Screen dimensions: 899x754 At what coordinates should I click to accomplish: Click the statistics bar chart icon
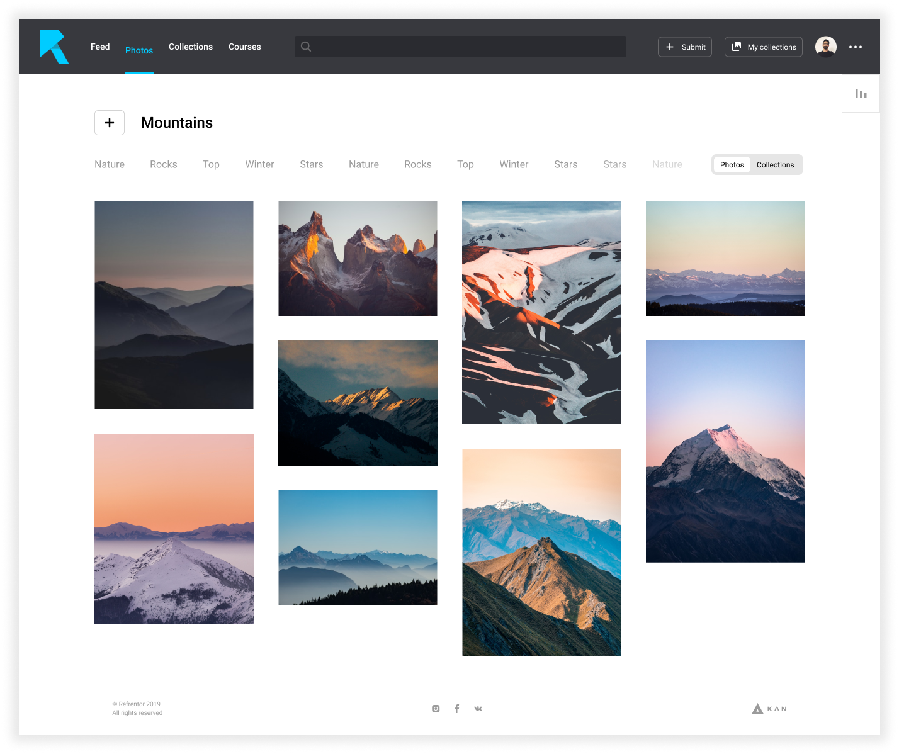[x=861, y=94]
